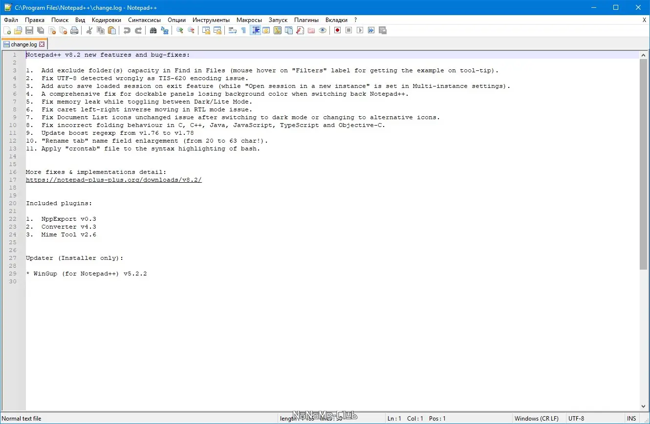
Task: Open the Replace dialog toolbar icon
Action: coord(165,30)
